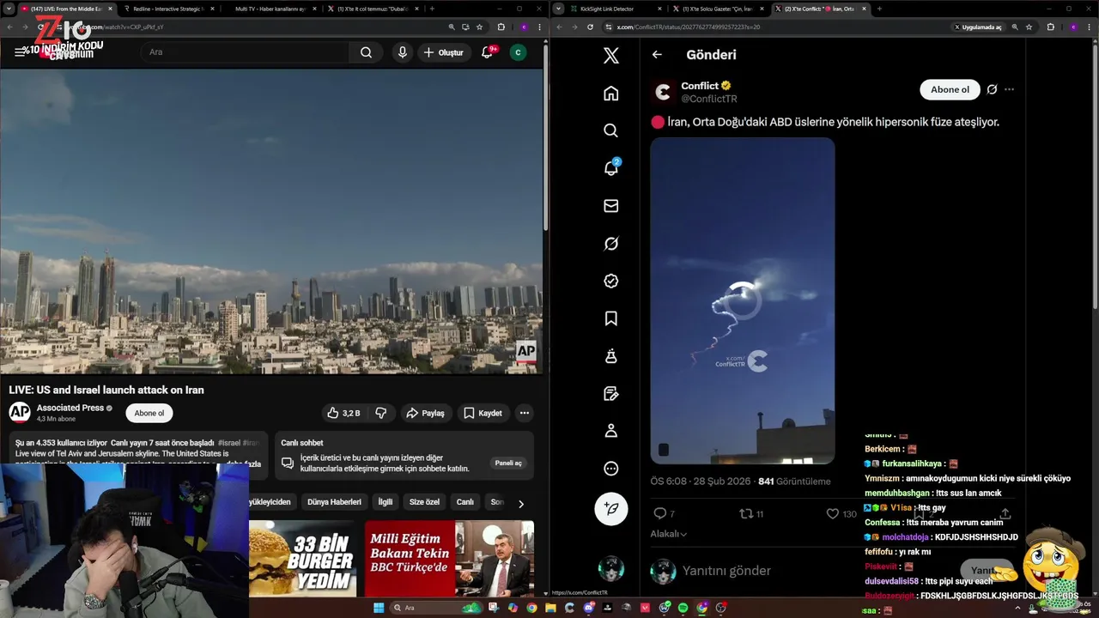Select the İlgili filter chip
Viewport: 1099px width, 618px height.
point(386,502)
